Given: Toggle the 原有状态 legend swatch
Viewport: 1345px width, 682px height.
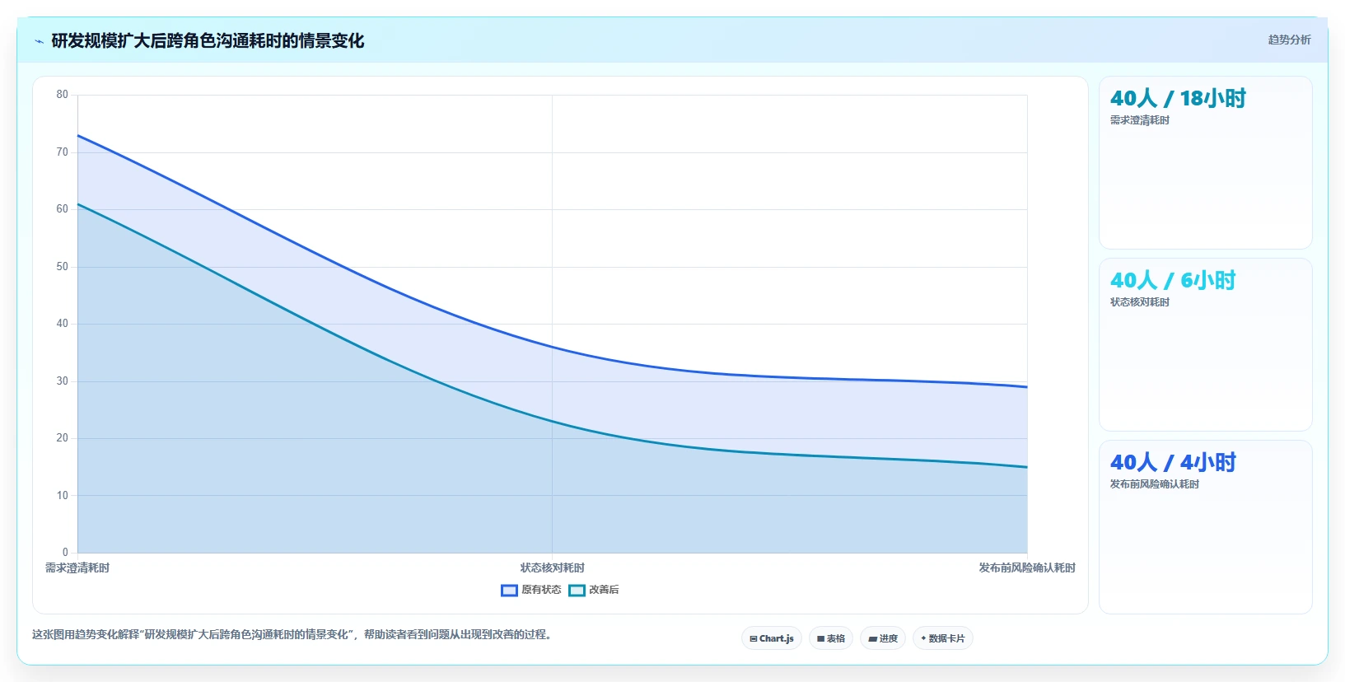Looking at the screenshot, I should (509, 590).
